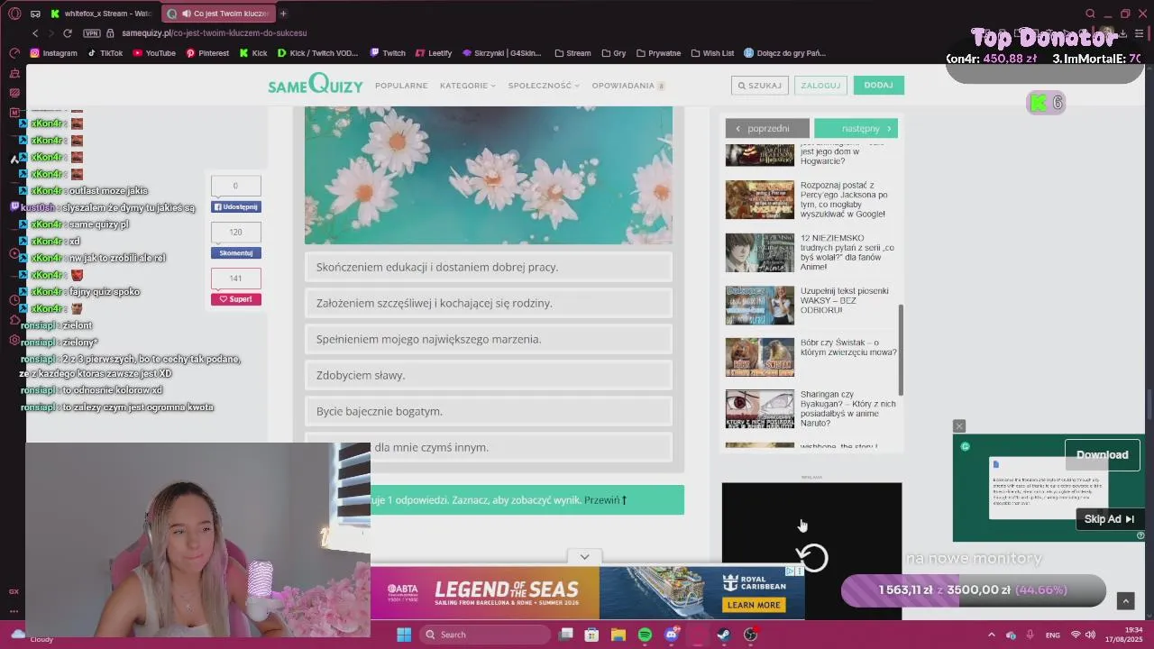Replay the video ad circular arrow
The height and width of the screenshot is (649, 1154).
click(x=812, y=558)
